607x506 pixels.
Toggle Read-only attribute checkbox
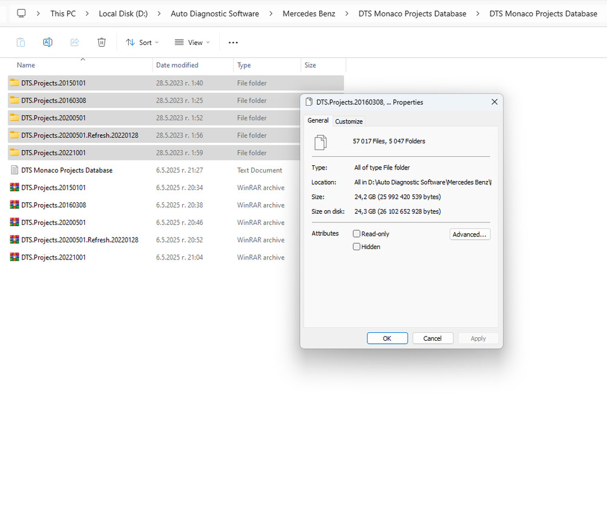356,234
